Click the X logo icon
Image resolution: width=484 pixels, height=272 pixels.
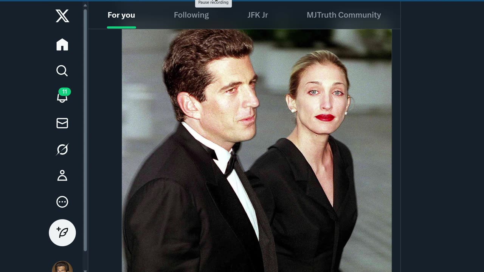pos(62,16)
